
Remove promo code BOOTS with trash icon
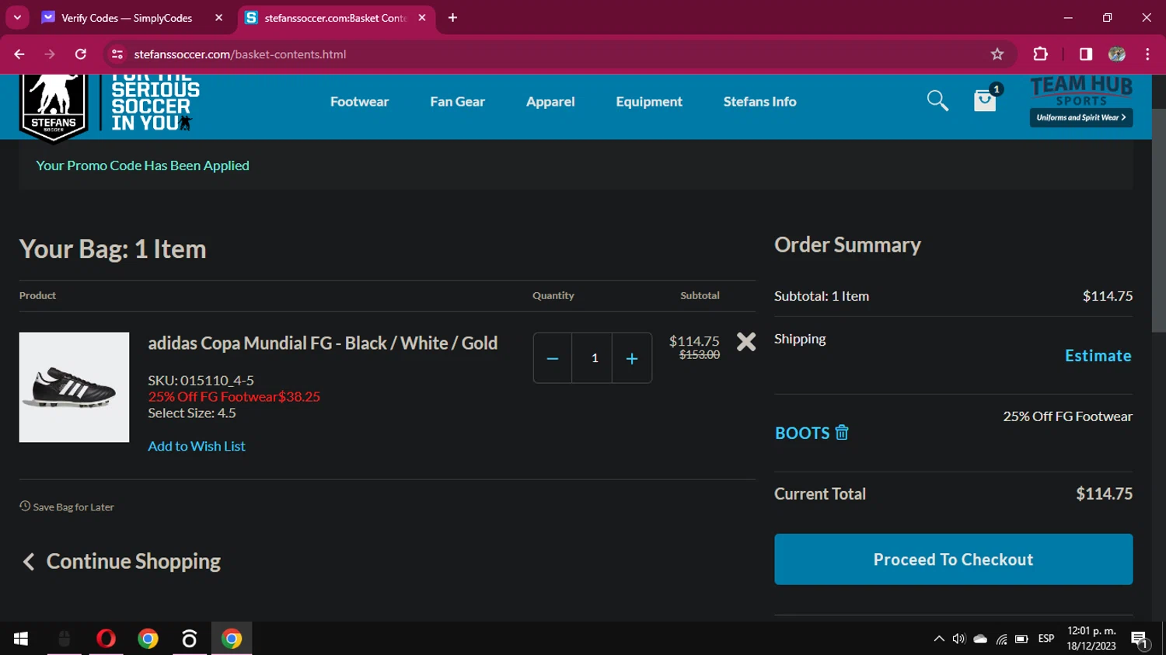point(842,433)
